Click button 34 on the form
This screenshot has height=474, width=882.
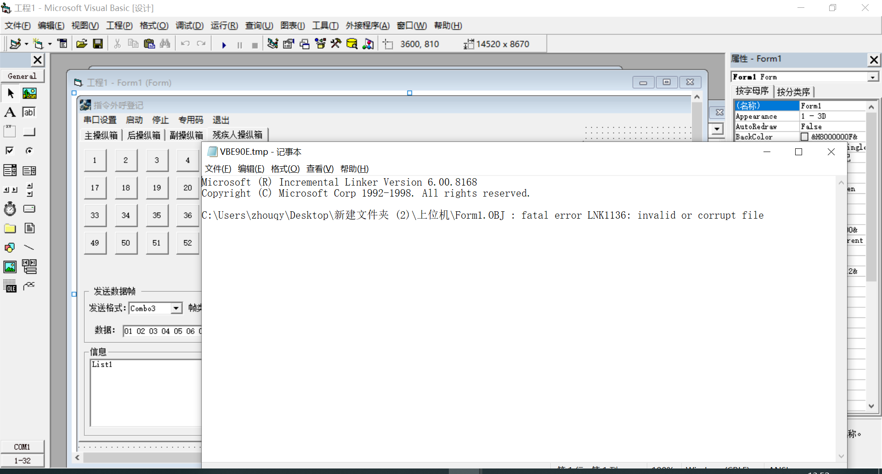coord(126,215)
